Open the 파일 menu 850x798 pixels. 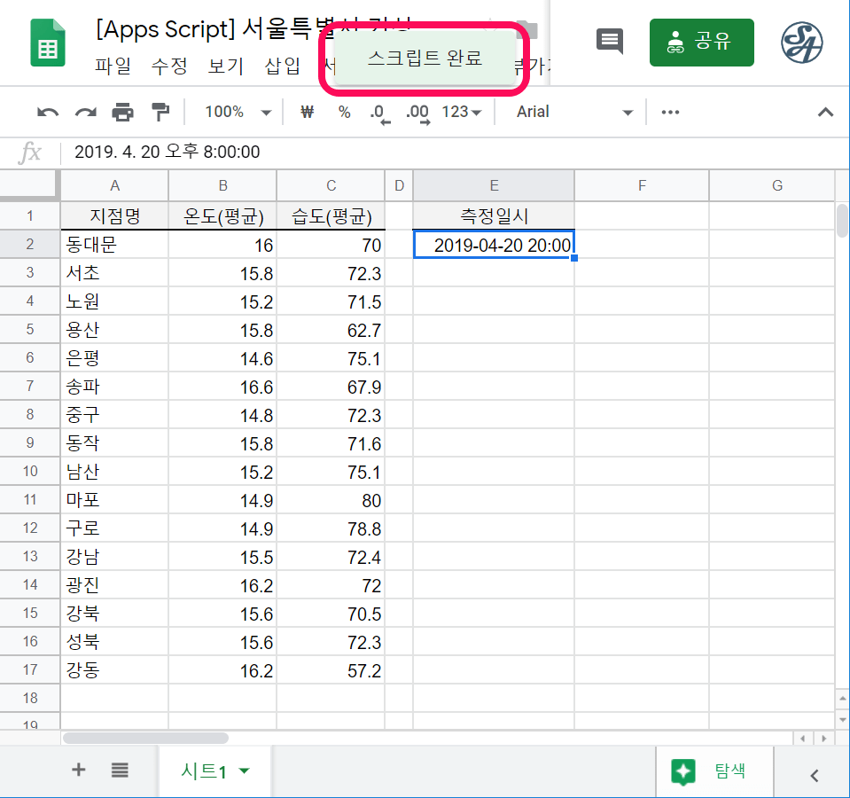[113, 66]
